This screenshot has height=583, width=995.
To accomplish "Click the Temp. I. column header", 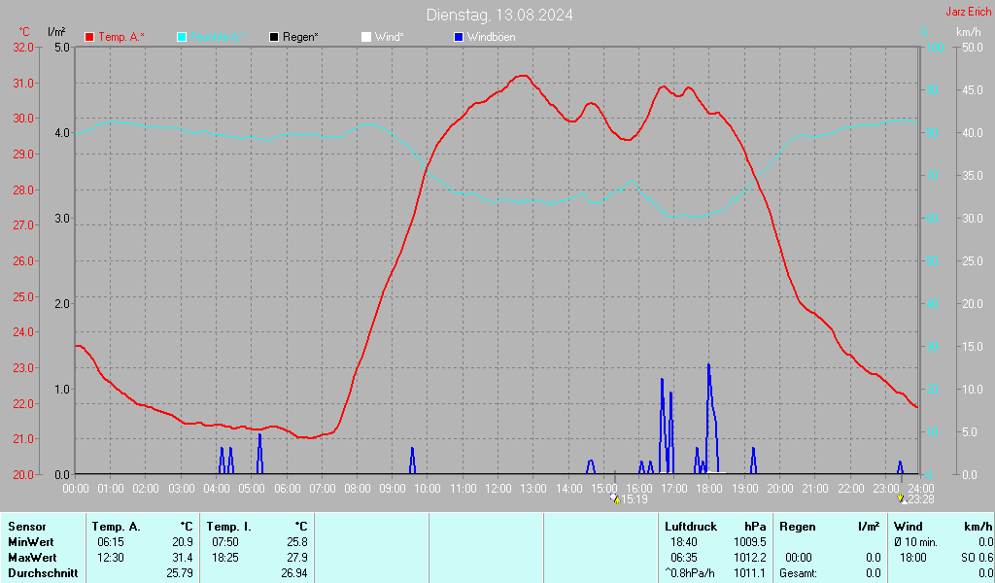I will tap(228, 527).
